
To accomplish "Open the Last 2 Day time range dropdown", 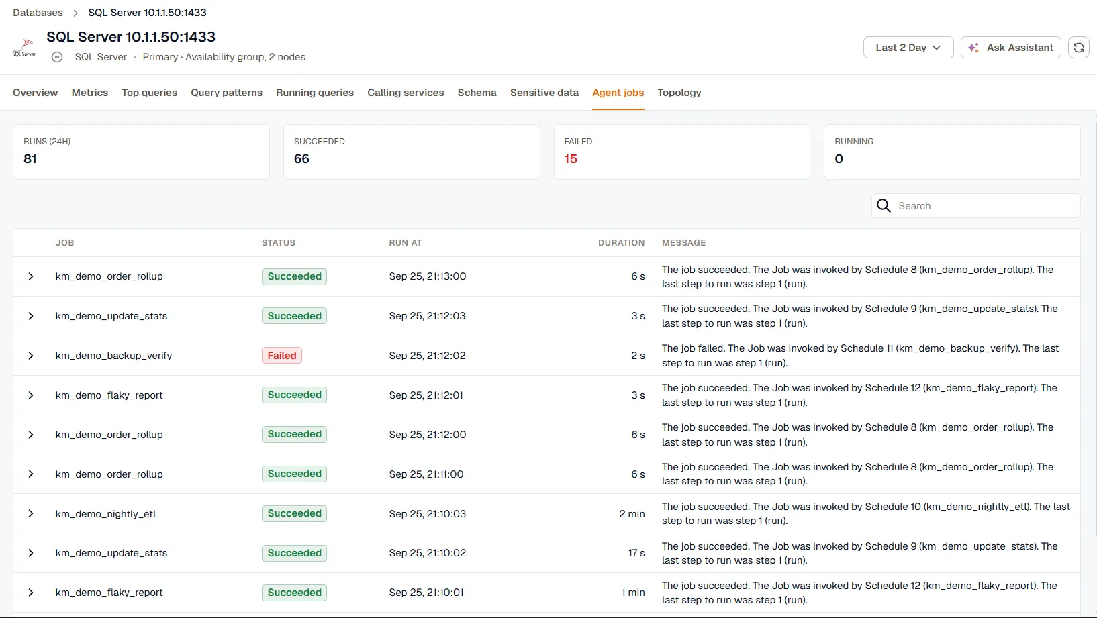I will [x=908, y=48].
